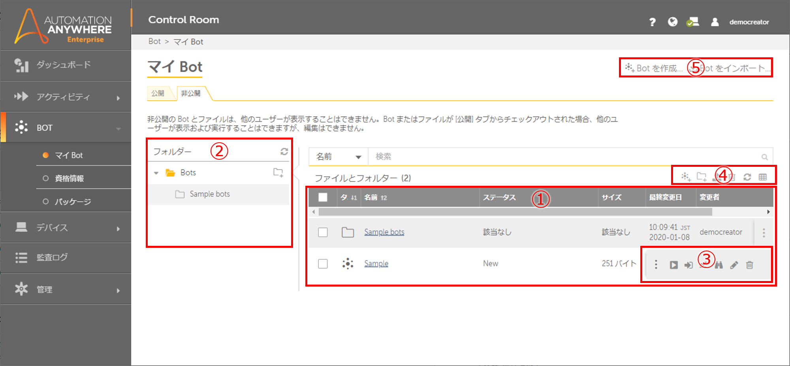
Task: Click the table horizontal scrollbar thumb
Action: point(515,212)
